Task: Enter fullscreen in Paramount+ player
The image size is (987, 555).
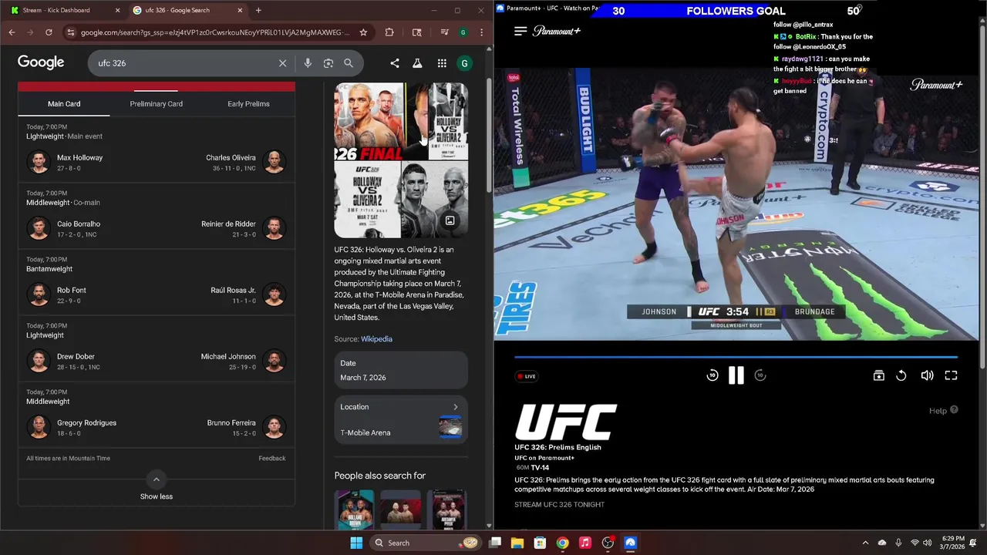Action: coord(951,375)
